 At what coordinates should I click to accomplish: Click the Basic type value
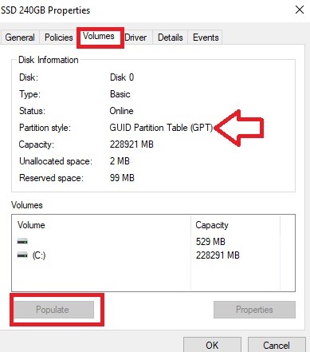click(x=120, y=94)
